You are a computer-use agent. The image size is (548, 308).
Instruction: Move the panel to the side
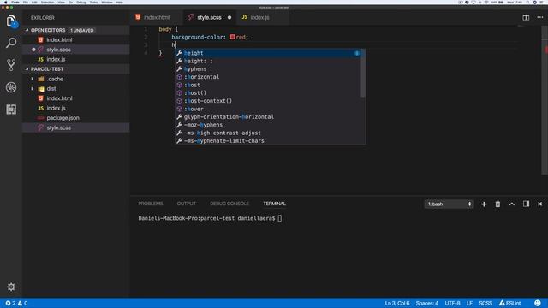click(x=526, y=204)
